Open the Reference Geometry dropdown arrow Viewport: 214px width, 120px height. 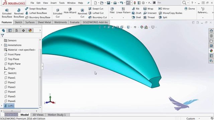[203, 18]
